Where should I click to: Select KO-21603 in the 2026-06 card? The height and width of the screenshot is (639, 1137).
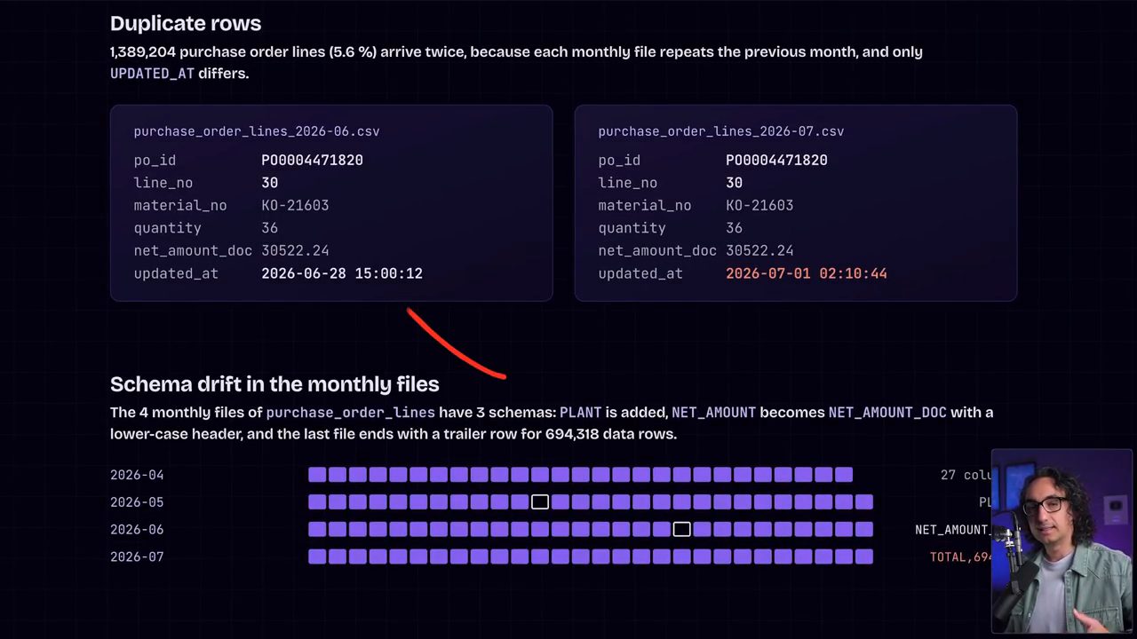(x=295, y=205)
